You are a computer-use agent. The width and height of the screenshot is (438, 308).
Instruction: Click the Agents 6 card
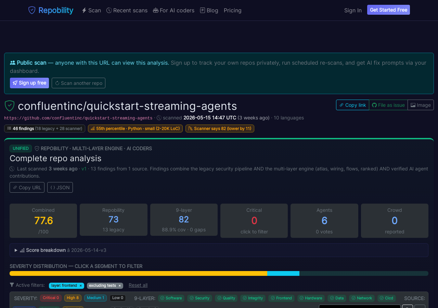coord(324,221)
